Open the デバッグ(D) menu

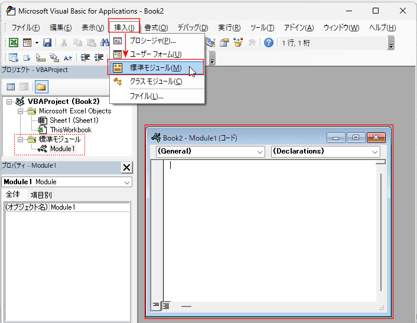(193, 27)
